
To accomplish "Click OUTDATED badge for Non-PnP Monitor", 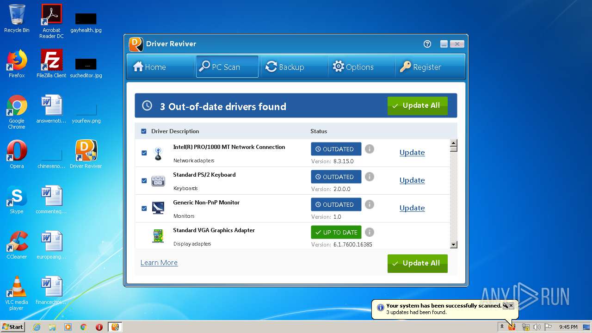I will [336, 204].
